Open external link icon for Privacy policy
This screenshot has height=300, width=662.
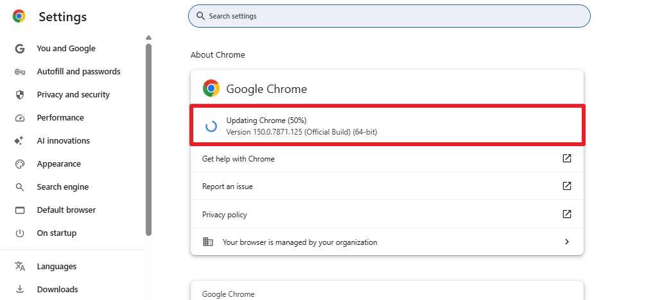click(566, 214)
